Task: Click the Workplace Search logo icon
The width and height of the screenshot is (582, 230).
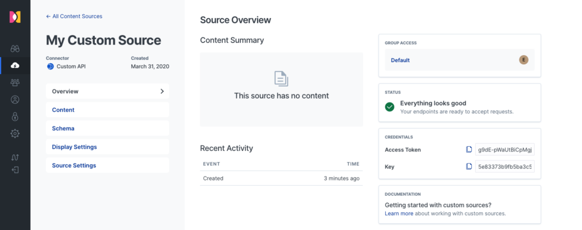Action: pos(15,17)
